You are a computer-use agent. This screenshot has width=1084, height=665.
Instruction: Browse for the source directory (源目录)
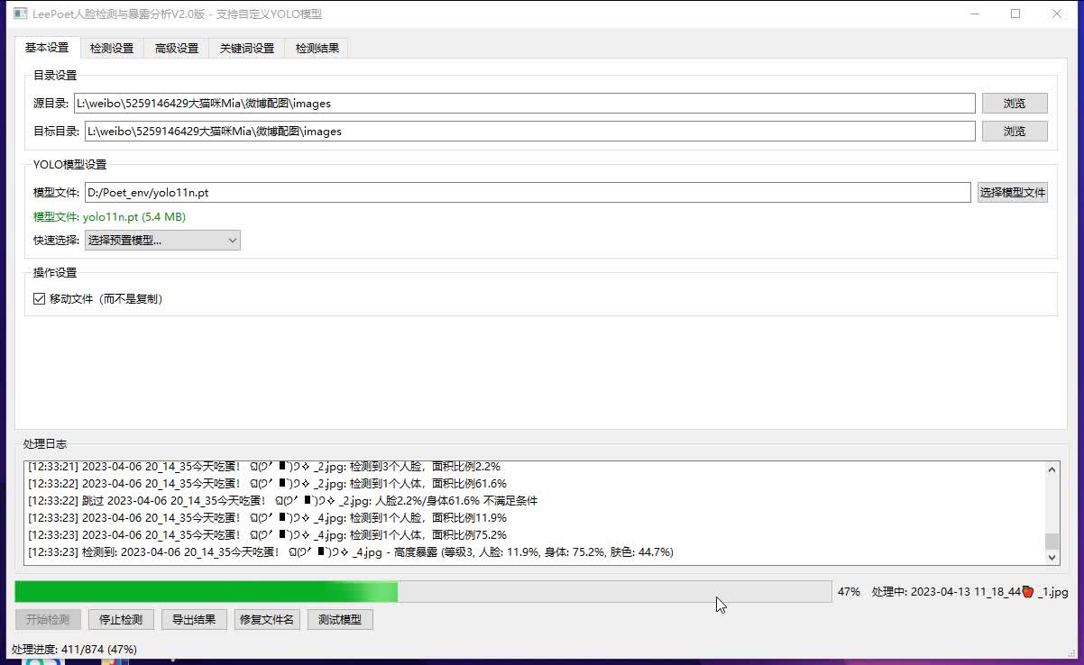1015,104
